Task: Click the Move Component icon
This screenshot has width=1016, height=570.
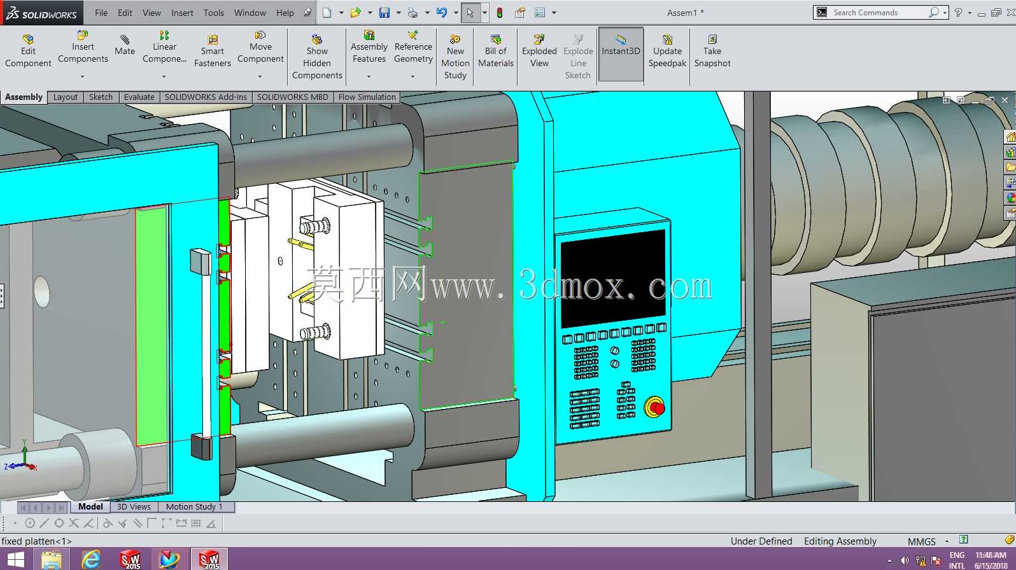Action: tap(260, 35)
